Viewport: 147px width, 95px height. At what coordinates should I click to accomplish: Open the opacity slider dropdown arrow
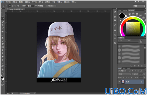(x=144, y=74)
